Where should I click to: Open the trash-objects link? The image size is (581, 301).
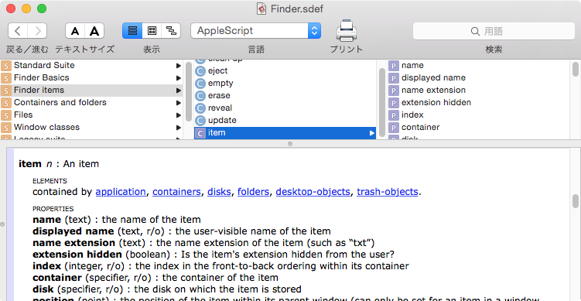[388, 192]
